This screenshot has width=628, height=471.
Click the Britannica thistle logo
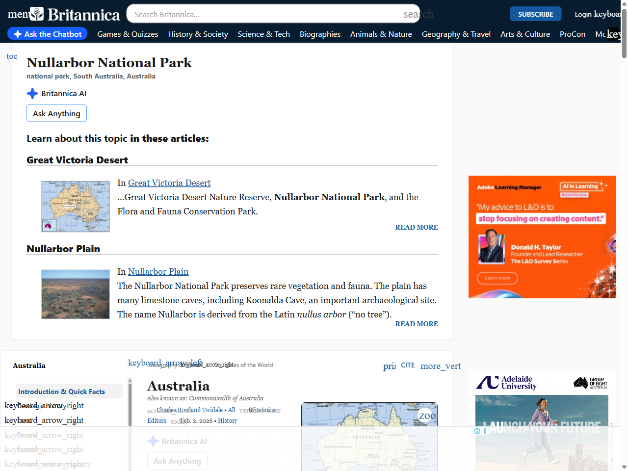38,14
